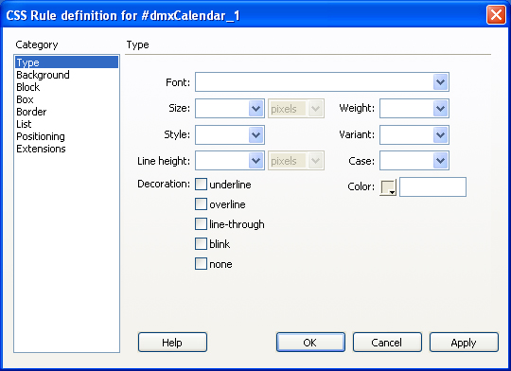Open the Extensions category

[x=41, y=149]
